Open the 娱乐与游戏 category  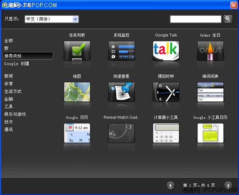tap(15, 114)
